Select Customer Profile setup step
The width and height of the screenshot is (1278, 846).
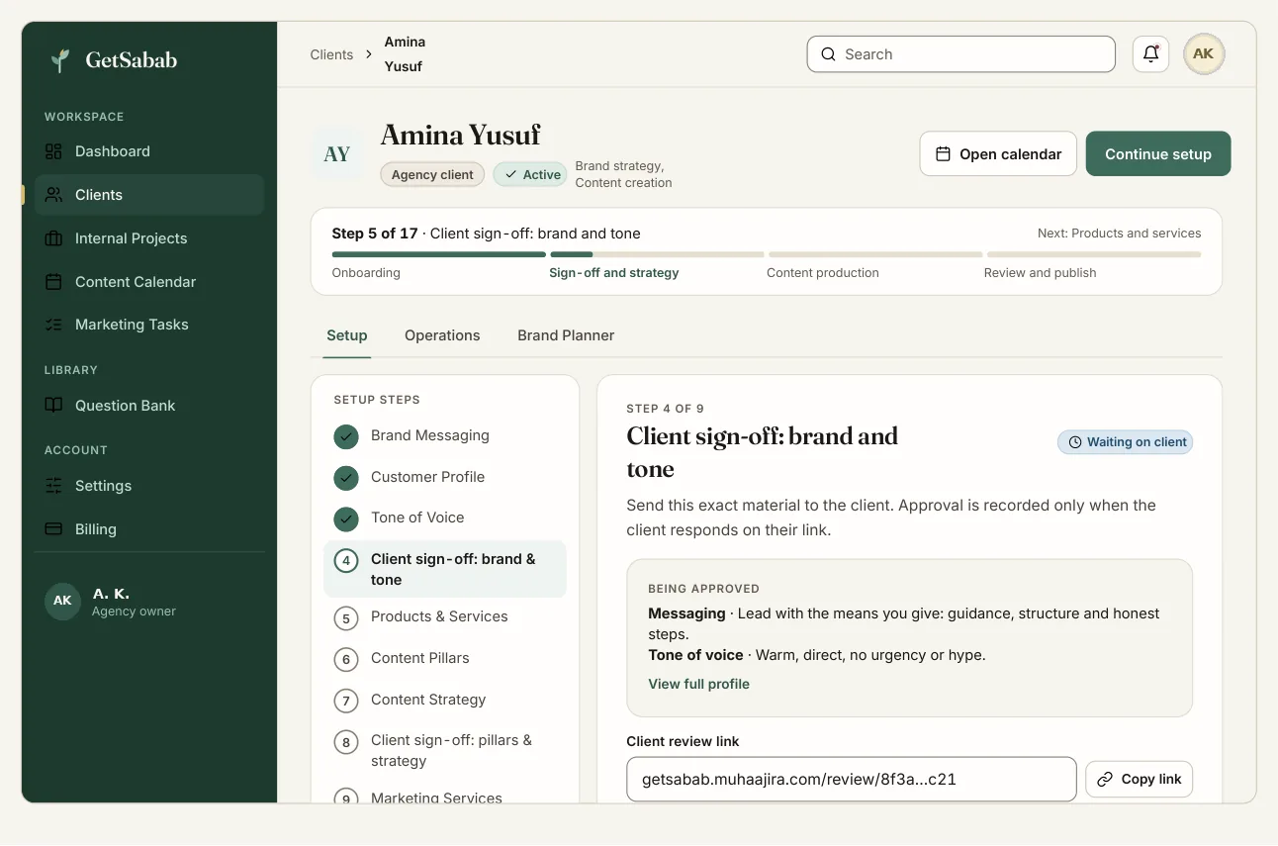(x=445, y=478)
